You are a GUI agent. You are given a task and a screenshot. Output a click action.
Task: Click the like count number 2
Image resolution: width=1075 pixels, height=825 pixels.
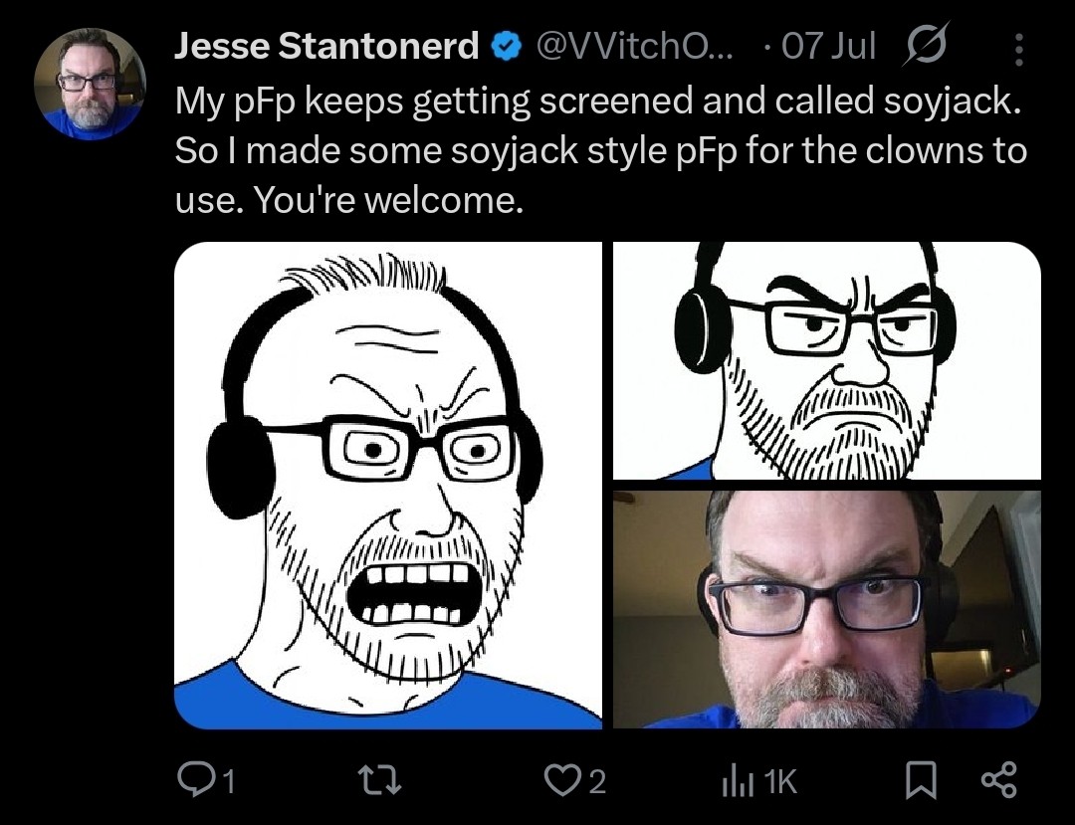click(596, 782)
